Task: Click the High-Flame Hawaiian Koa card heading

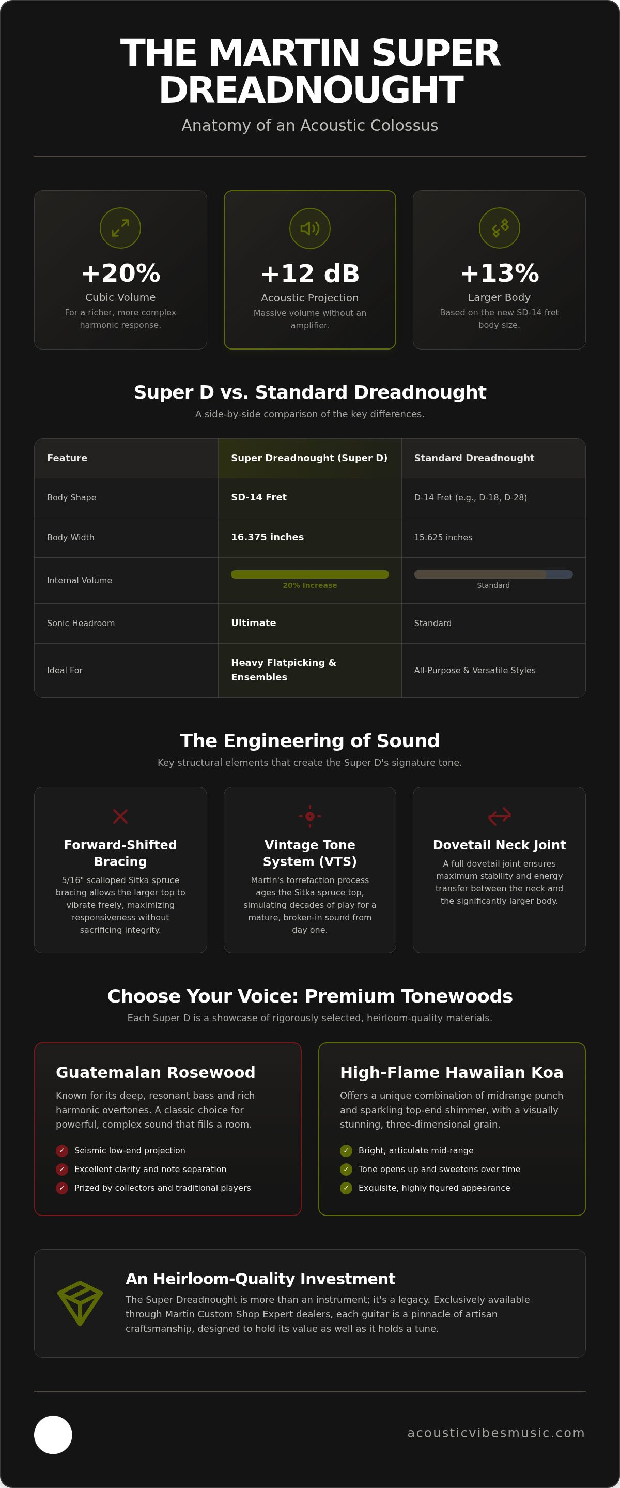Action: [x=452, y=1072]
